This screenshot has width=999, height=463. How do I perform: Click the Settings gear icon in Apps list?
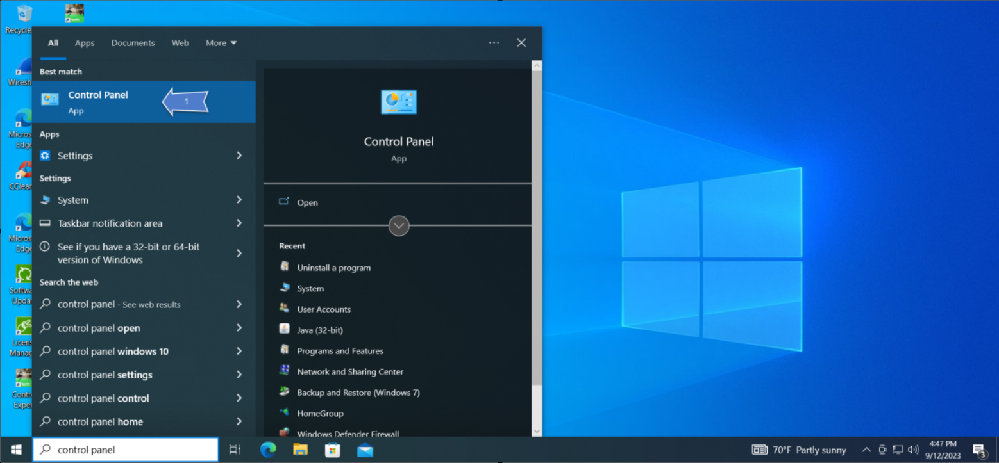[45, 156]
